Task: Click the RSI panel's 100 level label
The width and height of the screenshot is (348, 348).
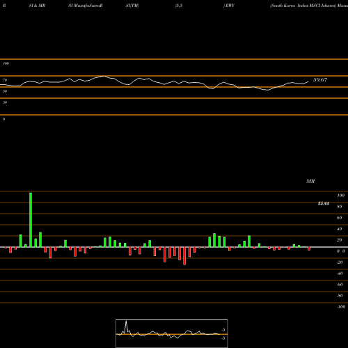Action: pyautogui.click(x=6, y=63)
